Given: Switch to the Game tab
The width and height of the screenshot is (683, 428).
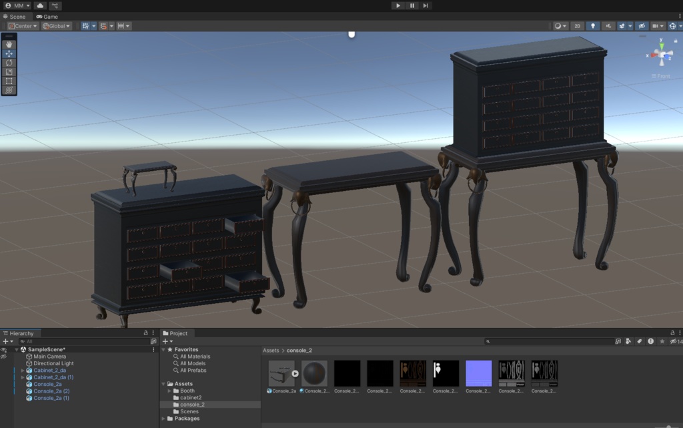Looking at the screenshot, I should coord(47,17).
